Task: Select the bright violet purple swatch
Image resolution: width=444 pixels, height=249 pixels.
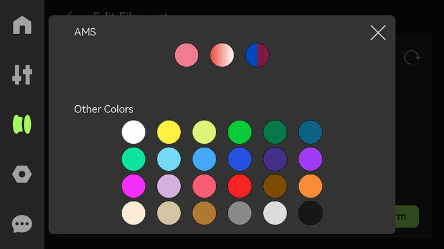Action: coord(310,159)
